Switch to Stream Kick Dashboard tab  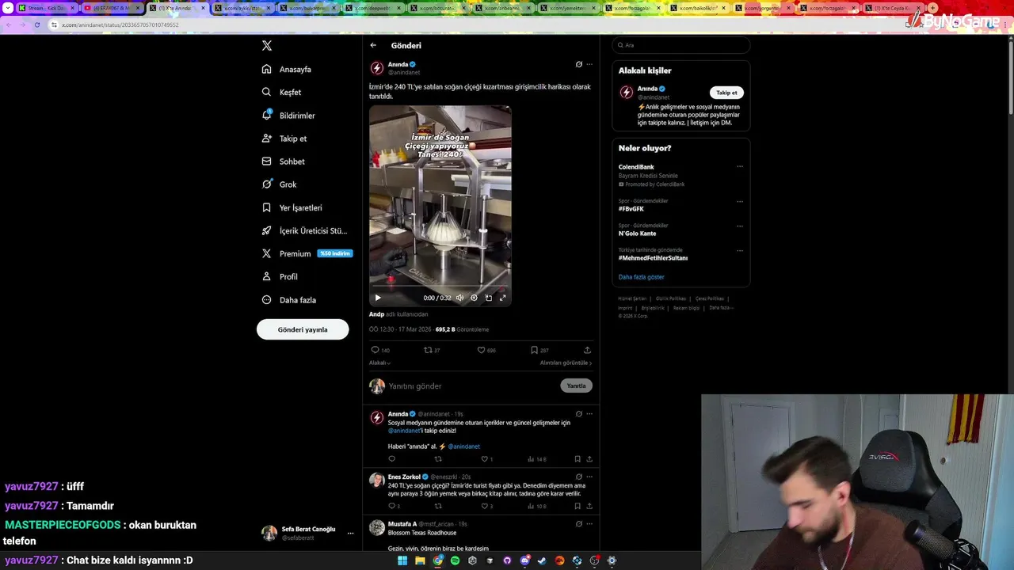click(x=47, y=8)
